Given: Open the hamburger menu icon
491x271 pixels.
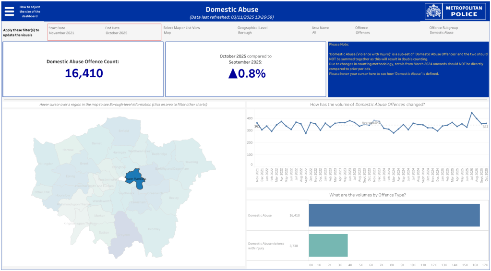Looking at the screenshot, I should click(9, 12).
